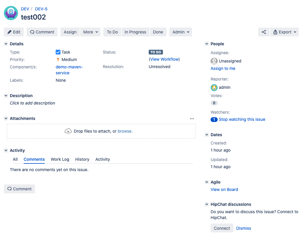
Task: Click the DEV project avatar icon
Action: 11,13
